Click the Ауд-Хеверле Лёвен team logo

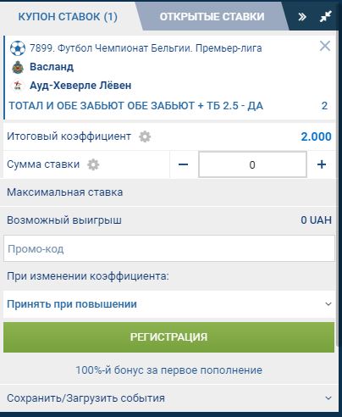(x=18, y=86)
